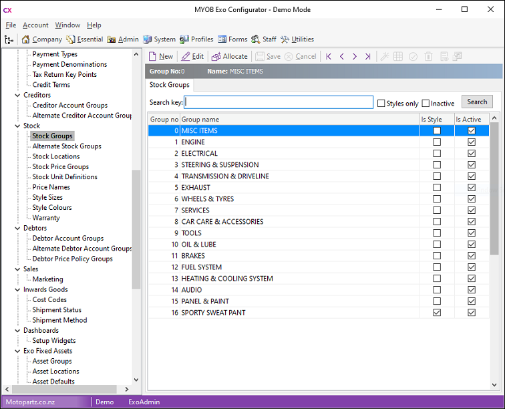Image resolution: width=505 pixels, height=409 pixels.
Task: Toggle Is Active for ENGINE row
Action: pyautogui.click(x=472, y=142)
